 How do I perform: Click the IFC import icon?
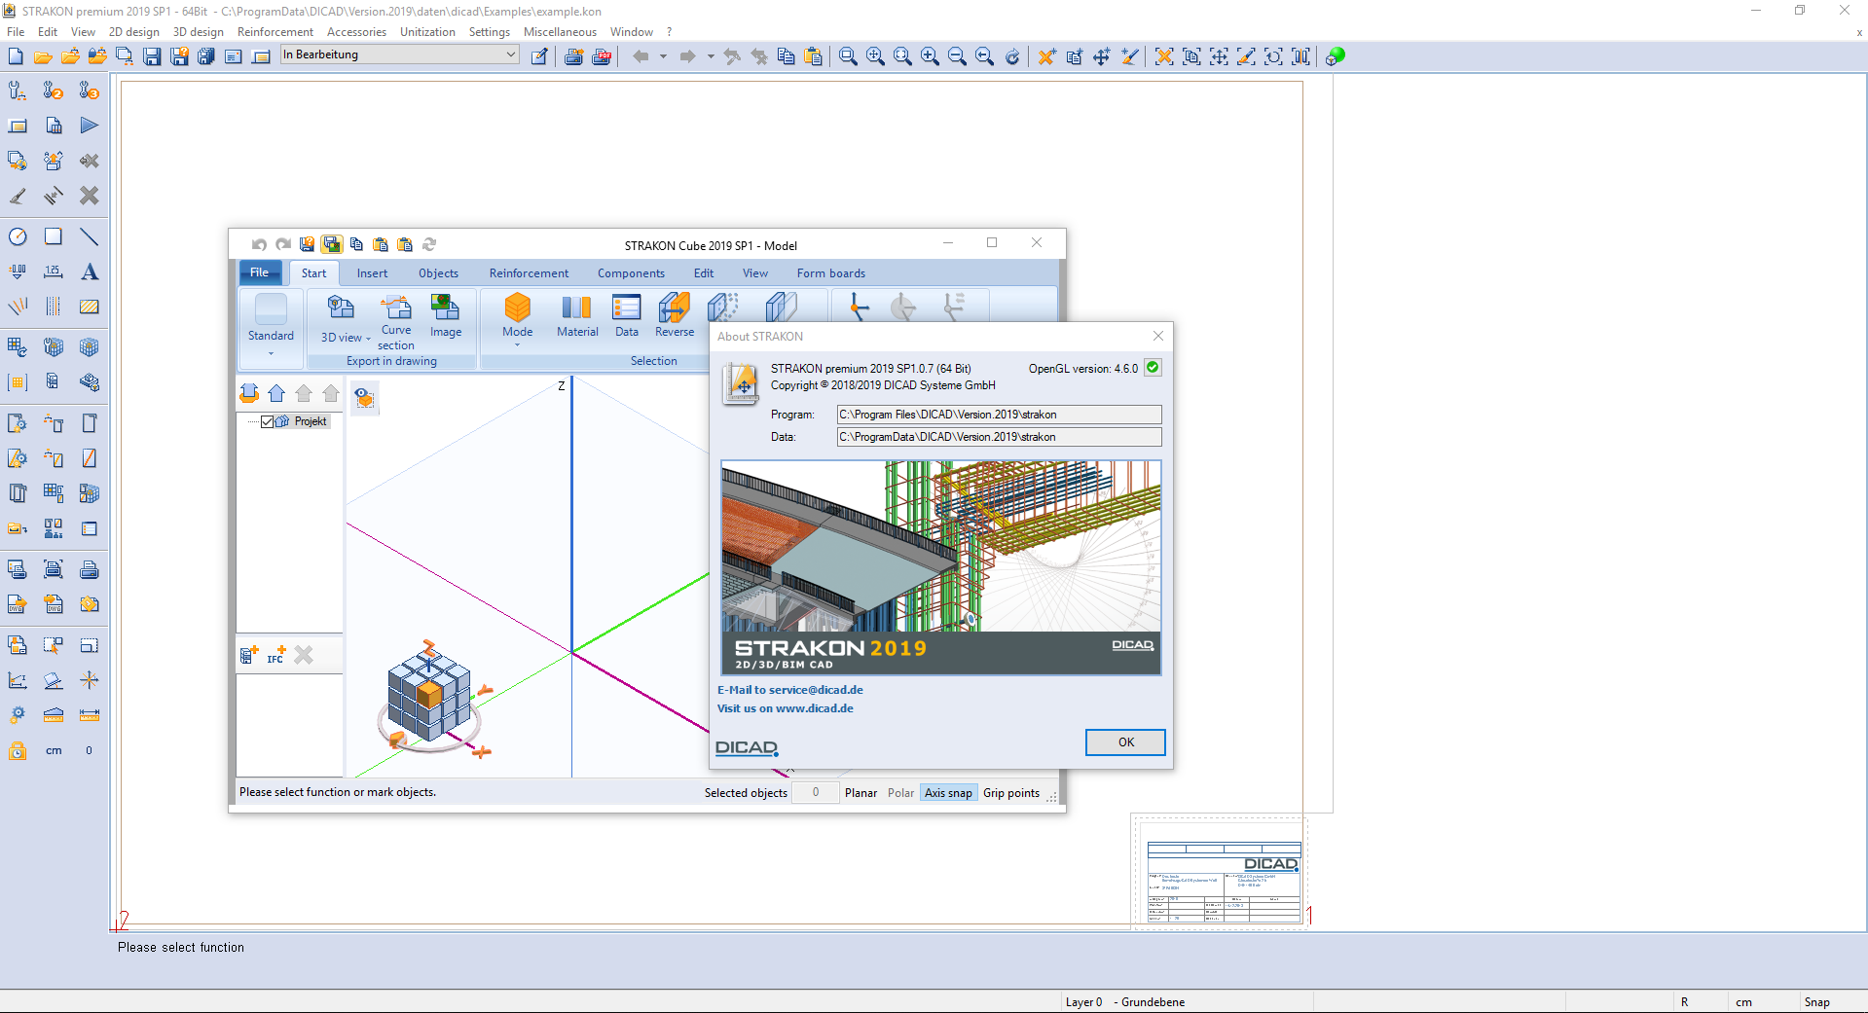pyautogui.click(x=276, y=655)
